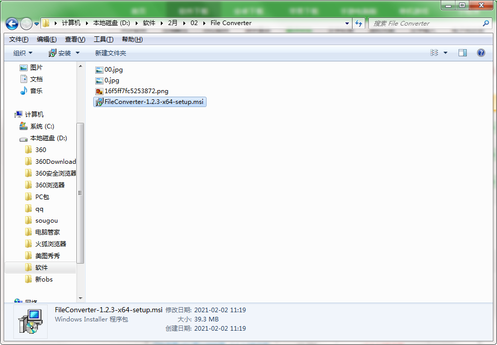Select the 16f5ff7fc5253872.png file
The width and height of the screenshot is (497, 345).
pyautogui.click(x=136, y=91)
